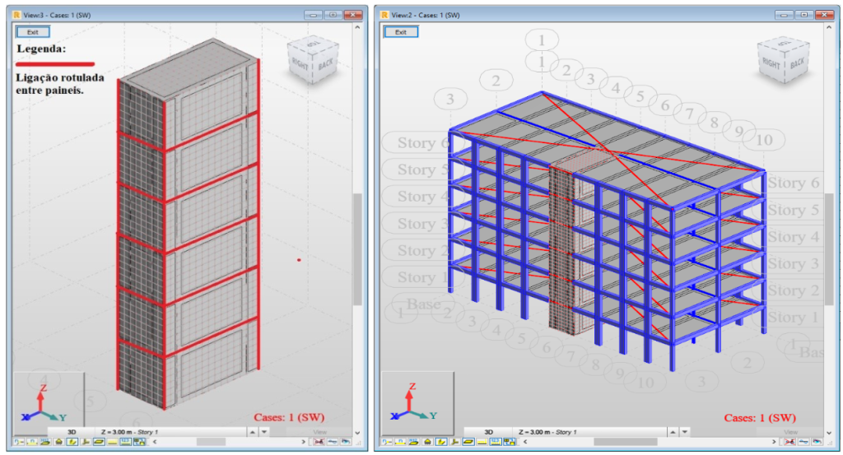Click grid label 10 at top of View:2
Screen dimensions: 843x455
click(764, 140)
